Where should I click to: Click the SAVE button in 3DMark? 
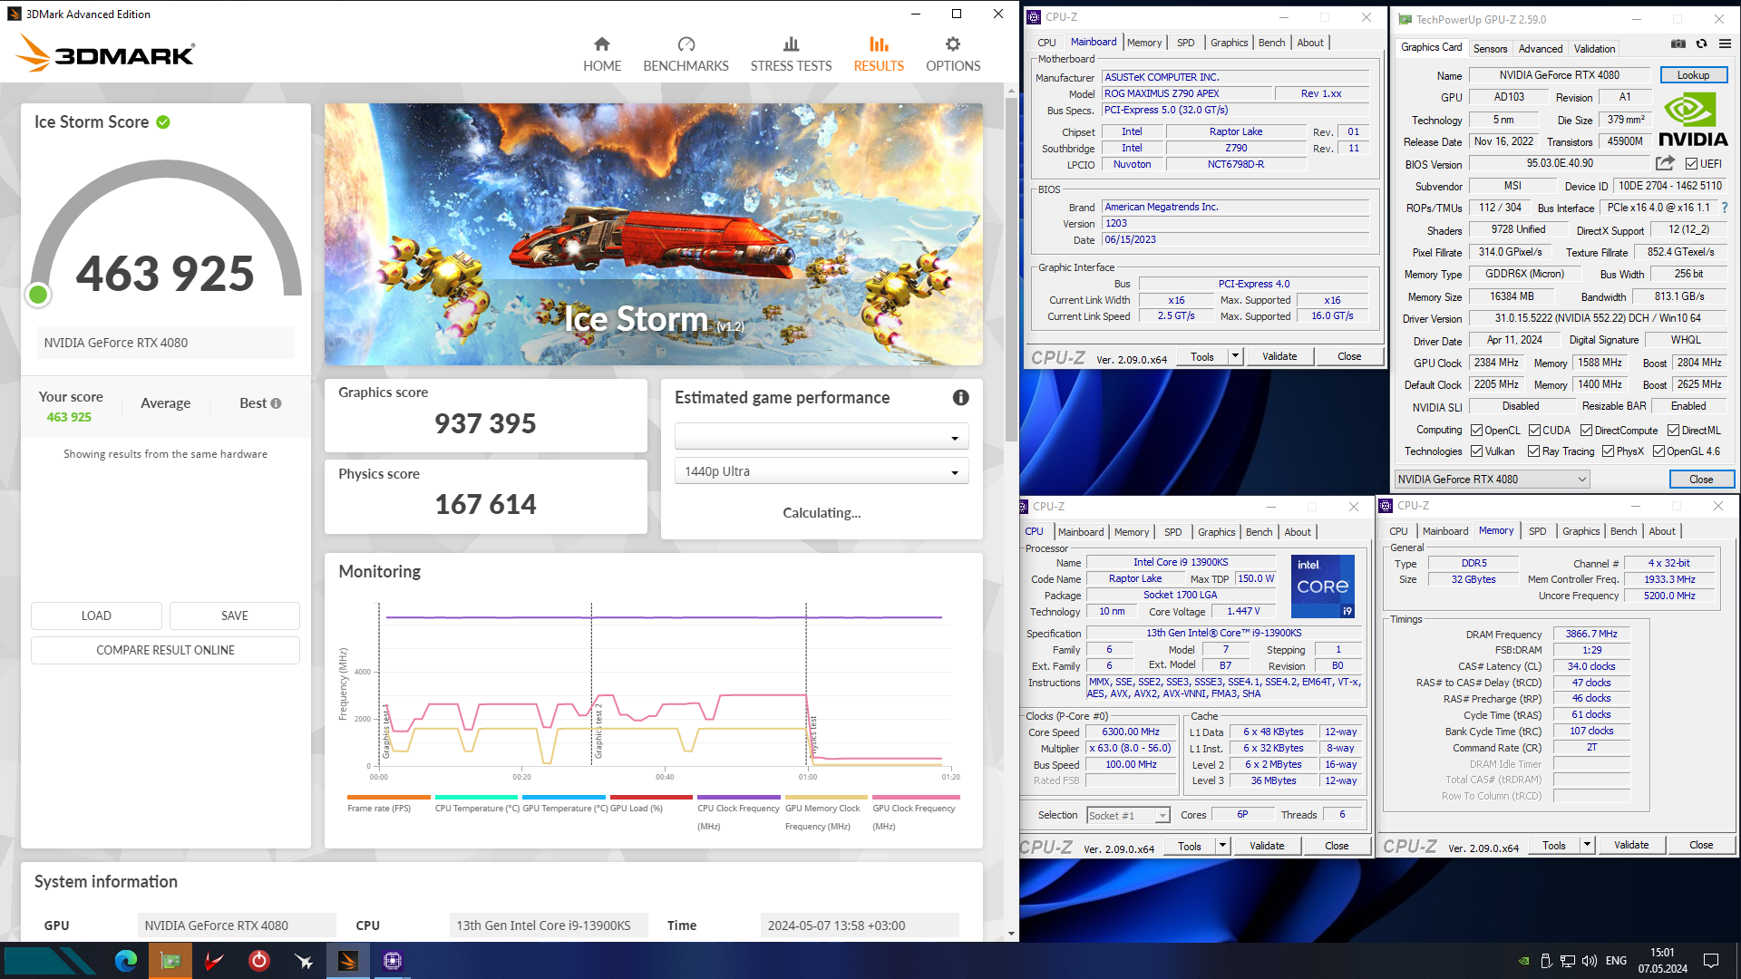[235, 616]
